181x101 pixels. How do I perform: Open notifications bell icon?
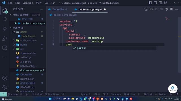(x=176, y=94)
